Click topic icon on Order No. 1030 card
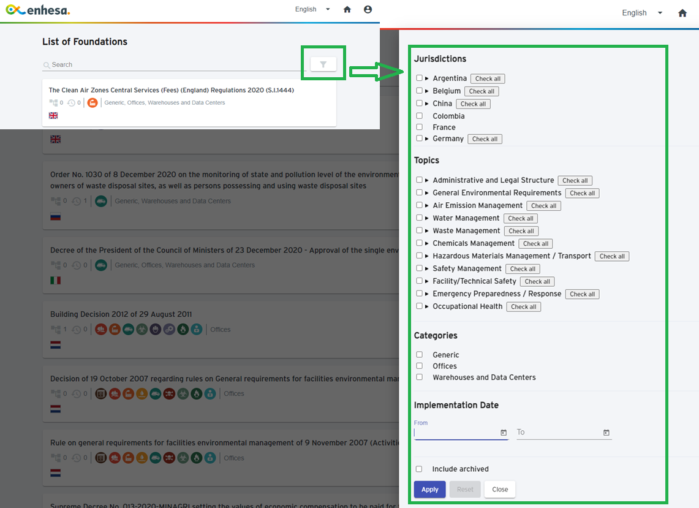Image resolution: width=699 pixels, height=508 pixels. pyautogui.click(x=101, y=201)
